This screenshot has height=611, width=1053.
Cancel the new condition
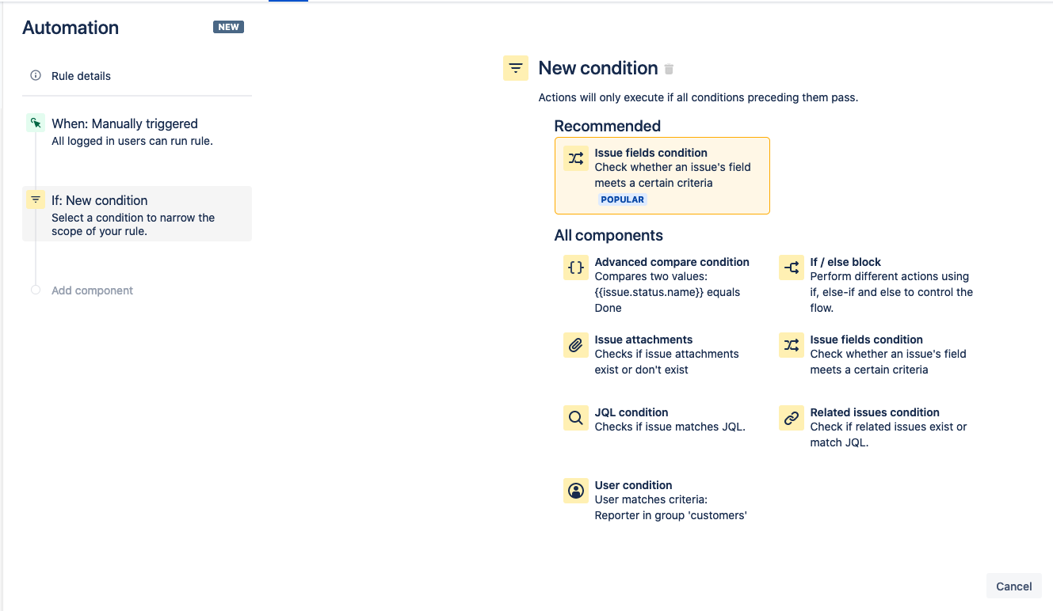click(1013, 586)
